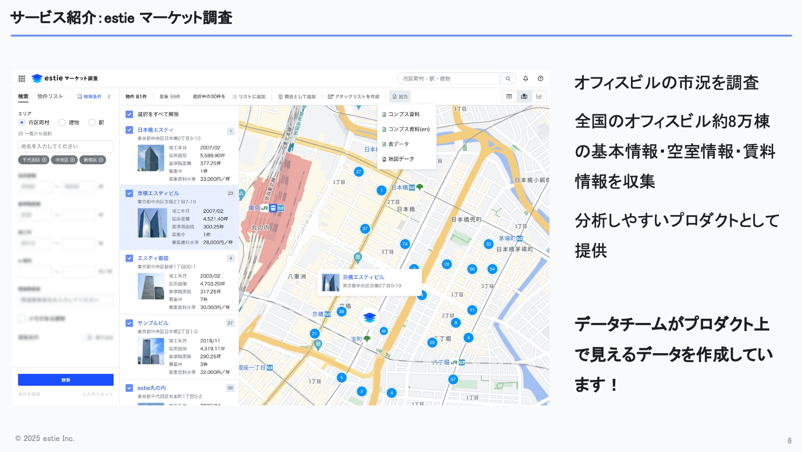The image size is (802, 452).
Task: Uncheck the 日本橋エスティ checkbox
Action: tap(129, 130)
